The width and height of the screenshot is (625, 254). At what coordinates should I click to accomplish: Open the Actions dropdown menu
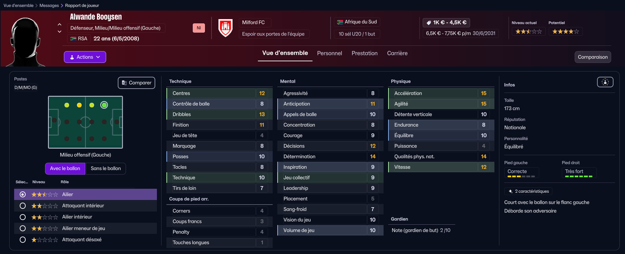(85, 57)
